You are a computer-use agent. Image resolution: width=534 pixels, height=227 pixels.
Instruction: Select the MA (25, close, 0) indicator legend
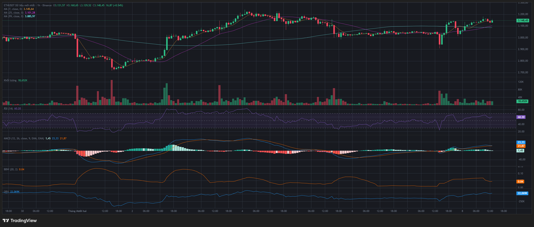(x=13, y=13)
